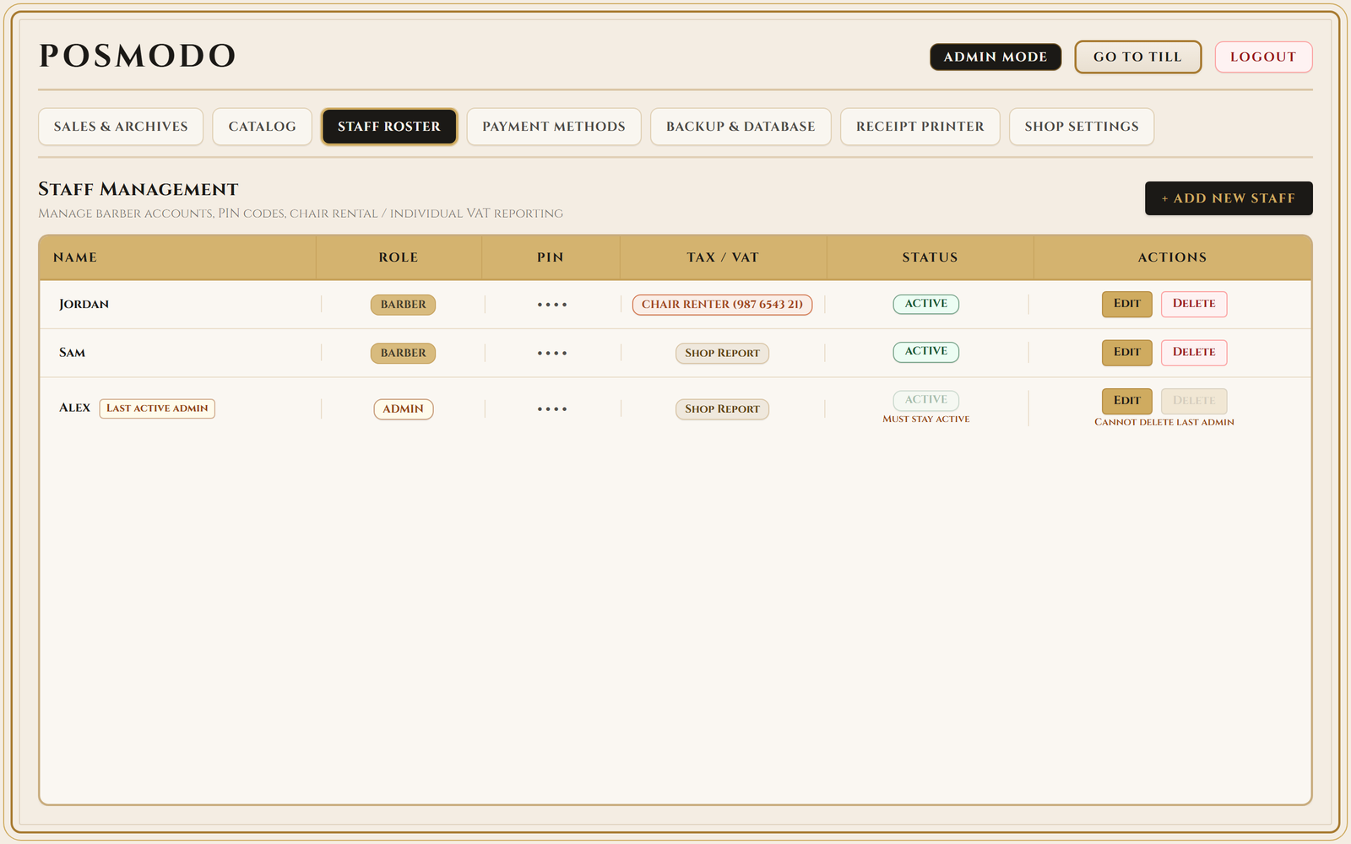Click the Admin Mode badge

point(996,57)
